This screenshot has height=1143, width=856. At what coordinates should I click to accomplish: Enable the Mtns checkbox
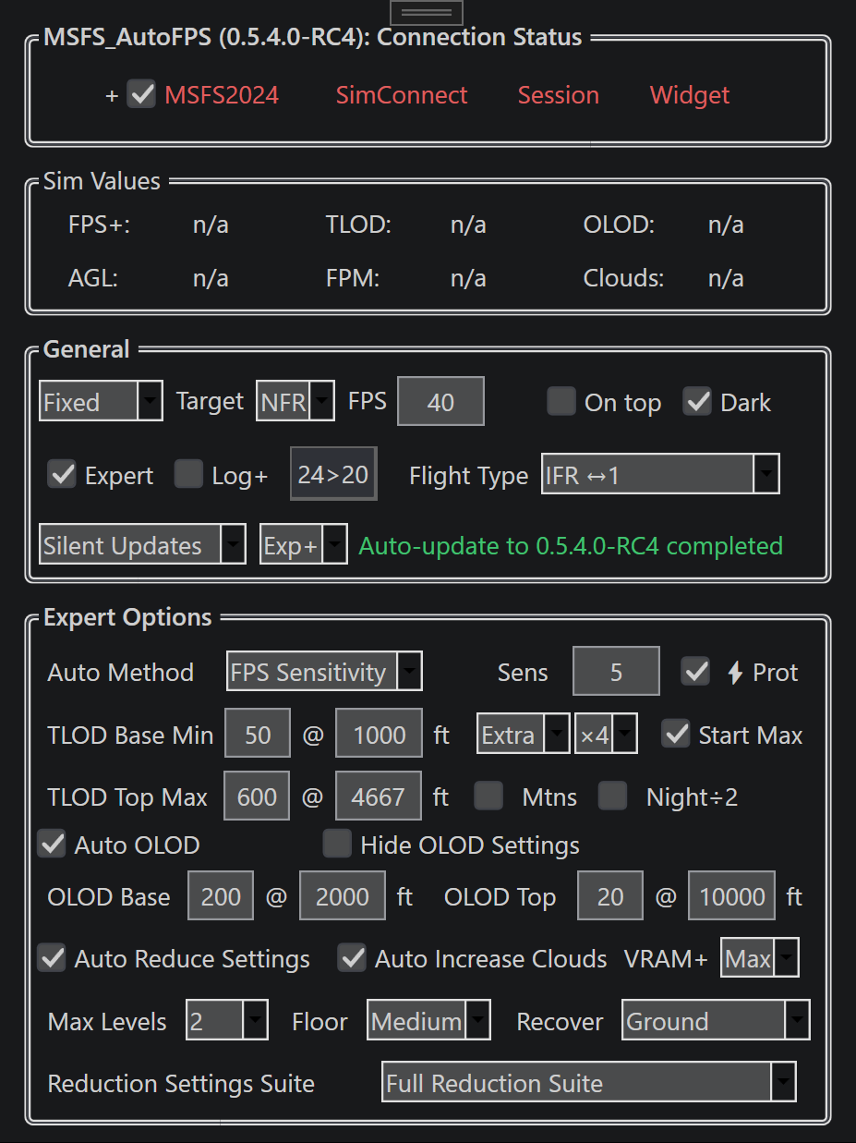pyautogui.click(x=488, y=796)
